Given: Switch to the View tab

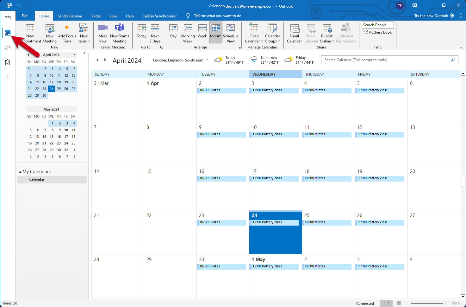Looking at the screenshot, I should [x=113, y=16].
